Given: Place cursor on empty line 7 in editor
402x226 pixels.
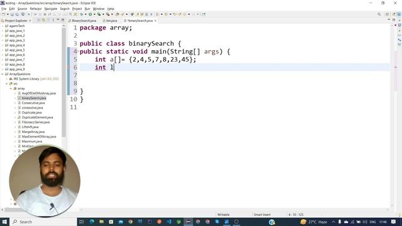Looking at the screenshot, I should point(234,75).
